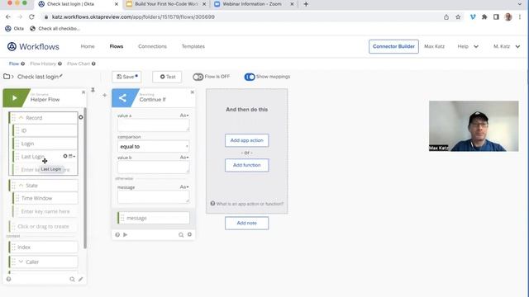Click the search icon in Helper Flow footer
529x297 pixels.
click(72, 279)
